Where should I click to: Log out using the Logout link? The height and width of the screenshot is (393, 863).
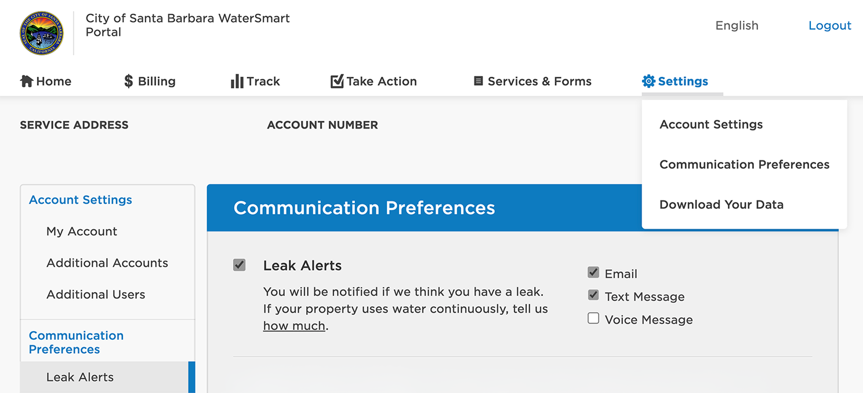[x=830, y=25]
